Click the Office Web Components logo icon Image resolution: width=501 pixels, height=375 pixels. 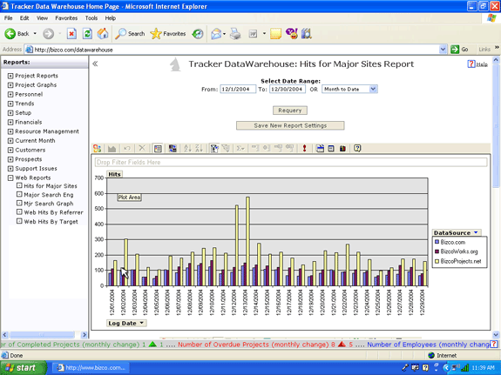click(97, 149)
